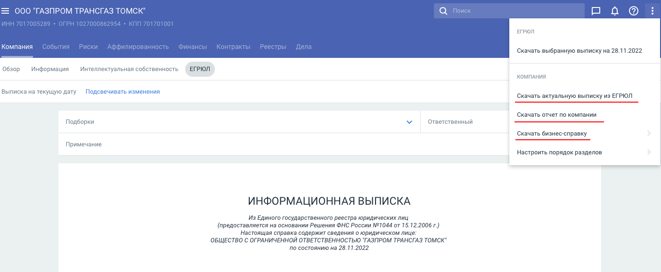Click the ОГРН 1027000862954 value
This screenshot has height=272, width=661.
click(90, 24)
